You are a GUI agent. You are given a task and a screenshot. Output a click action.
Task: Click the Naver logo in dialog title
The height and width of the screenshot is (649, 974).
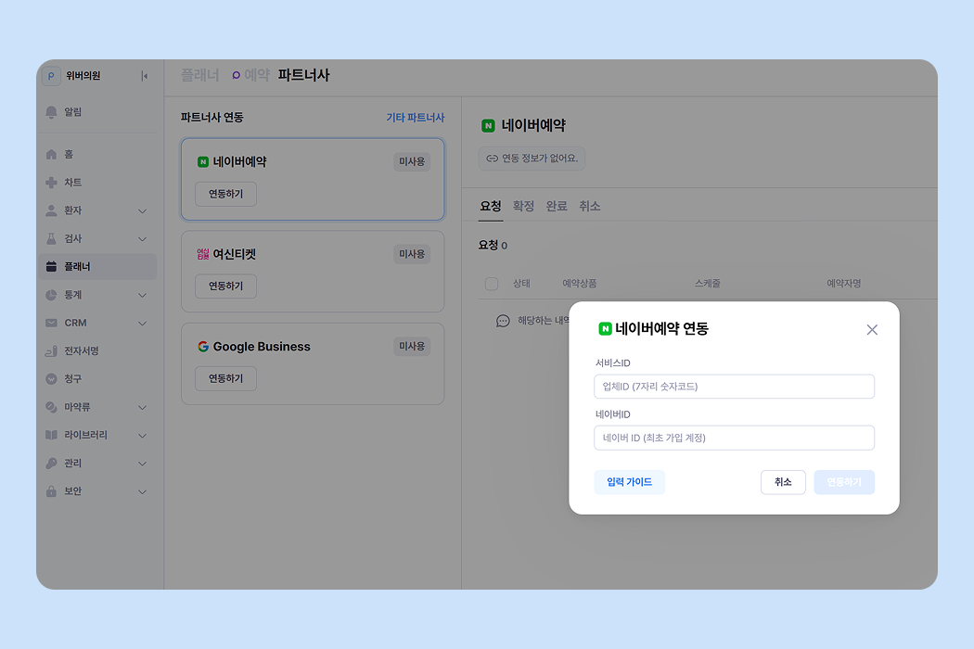(605, 329)
